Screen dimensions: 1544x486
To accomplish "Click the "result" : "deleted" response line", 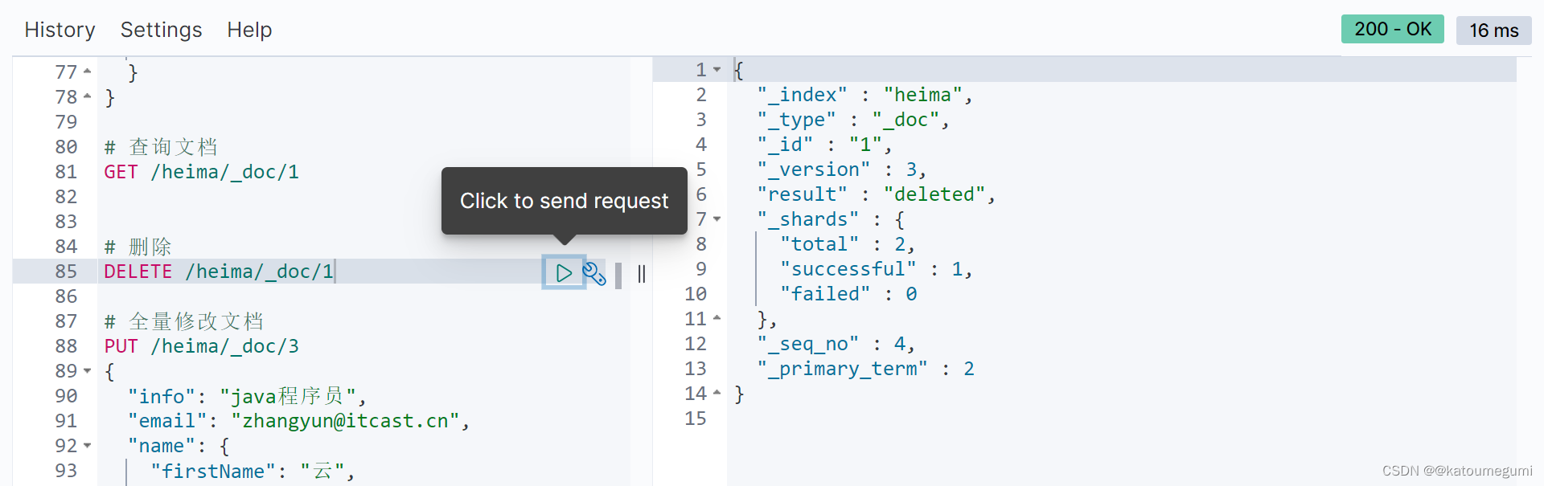I will (x=876, y=194).
